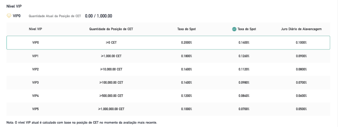This screenshot has height=127, width=338.
Task: Click the Nível VIP column header
Action: click(x=35, y=29)
